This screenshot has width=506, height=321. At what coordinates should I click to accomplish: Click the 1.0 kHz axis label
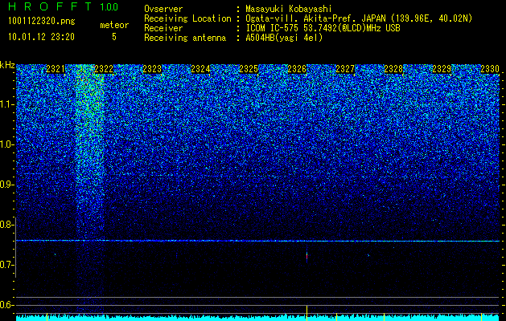pyautogui.click(x=7, y=144)
